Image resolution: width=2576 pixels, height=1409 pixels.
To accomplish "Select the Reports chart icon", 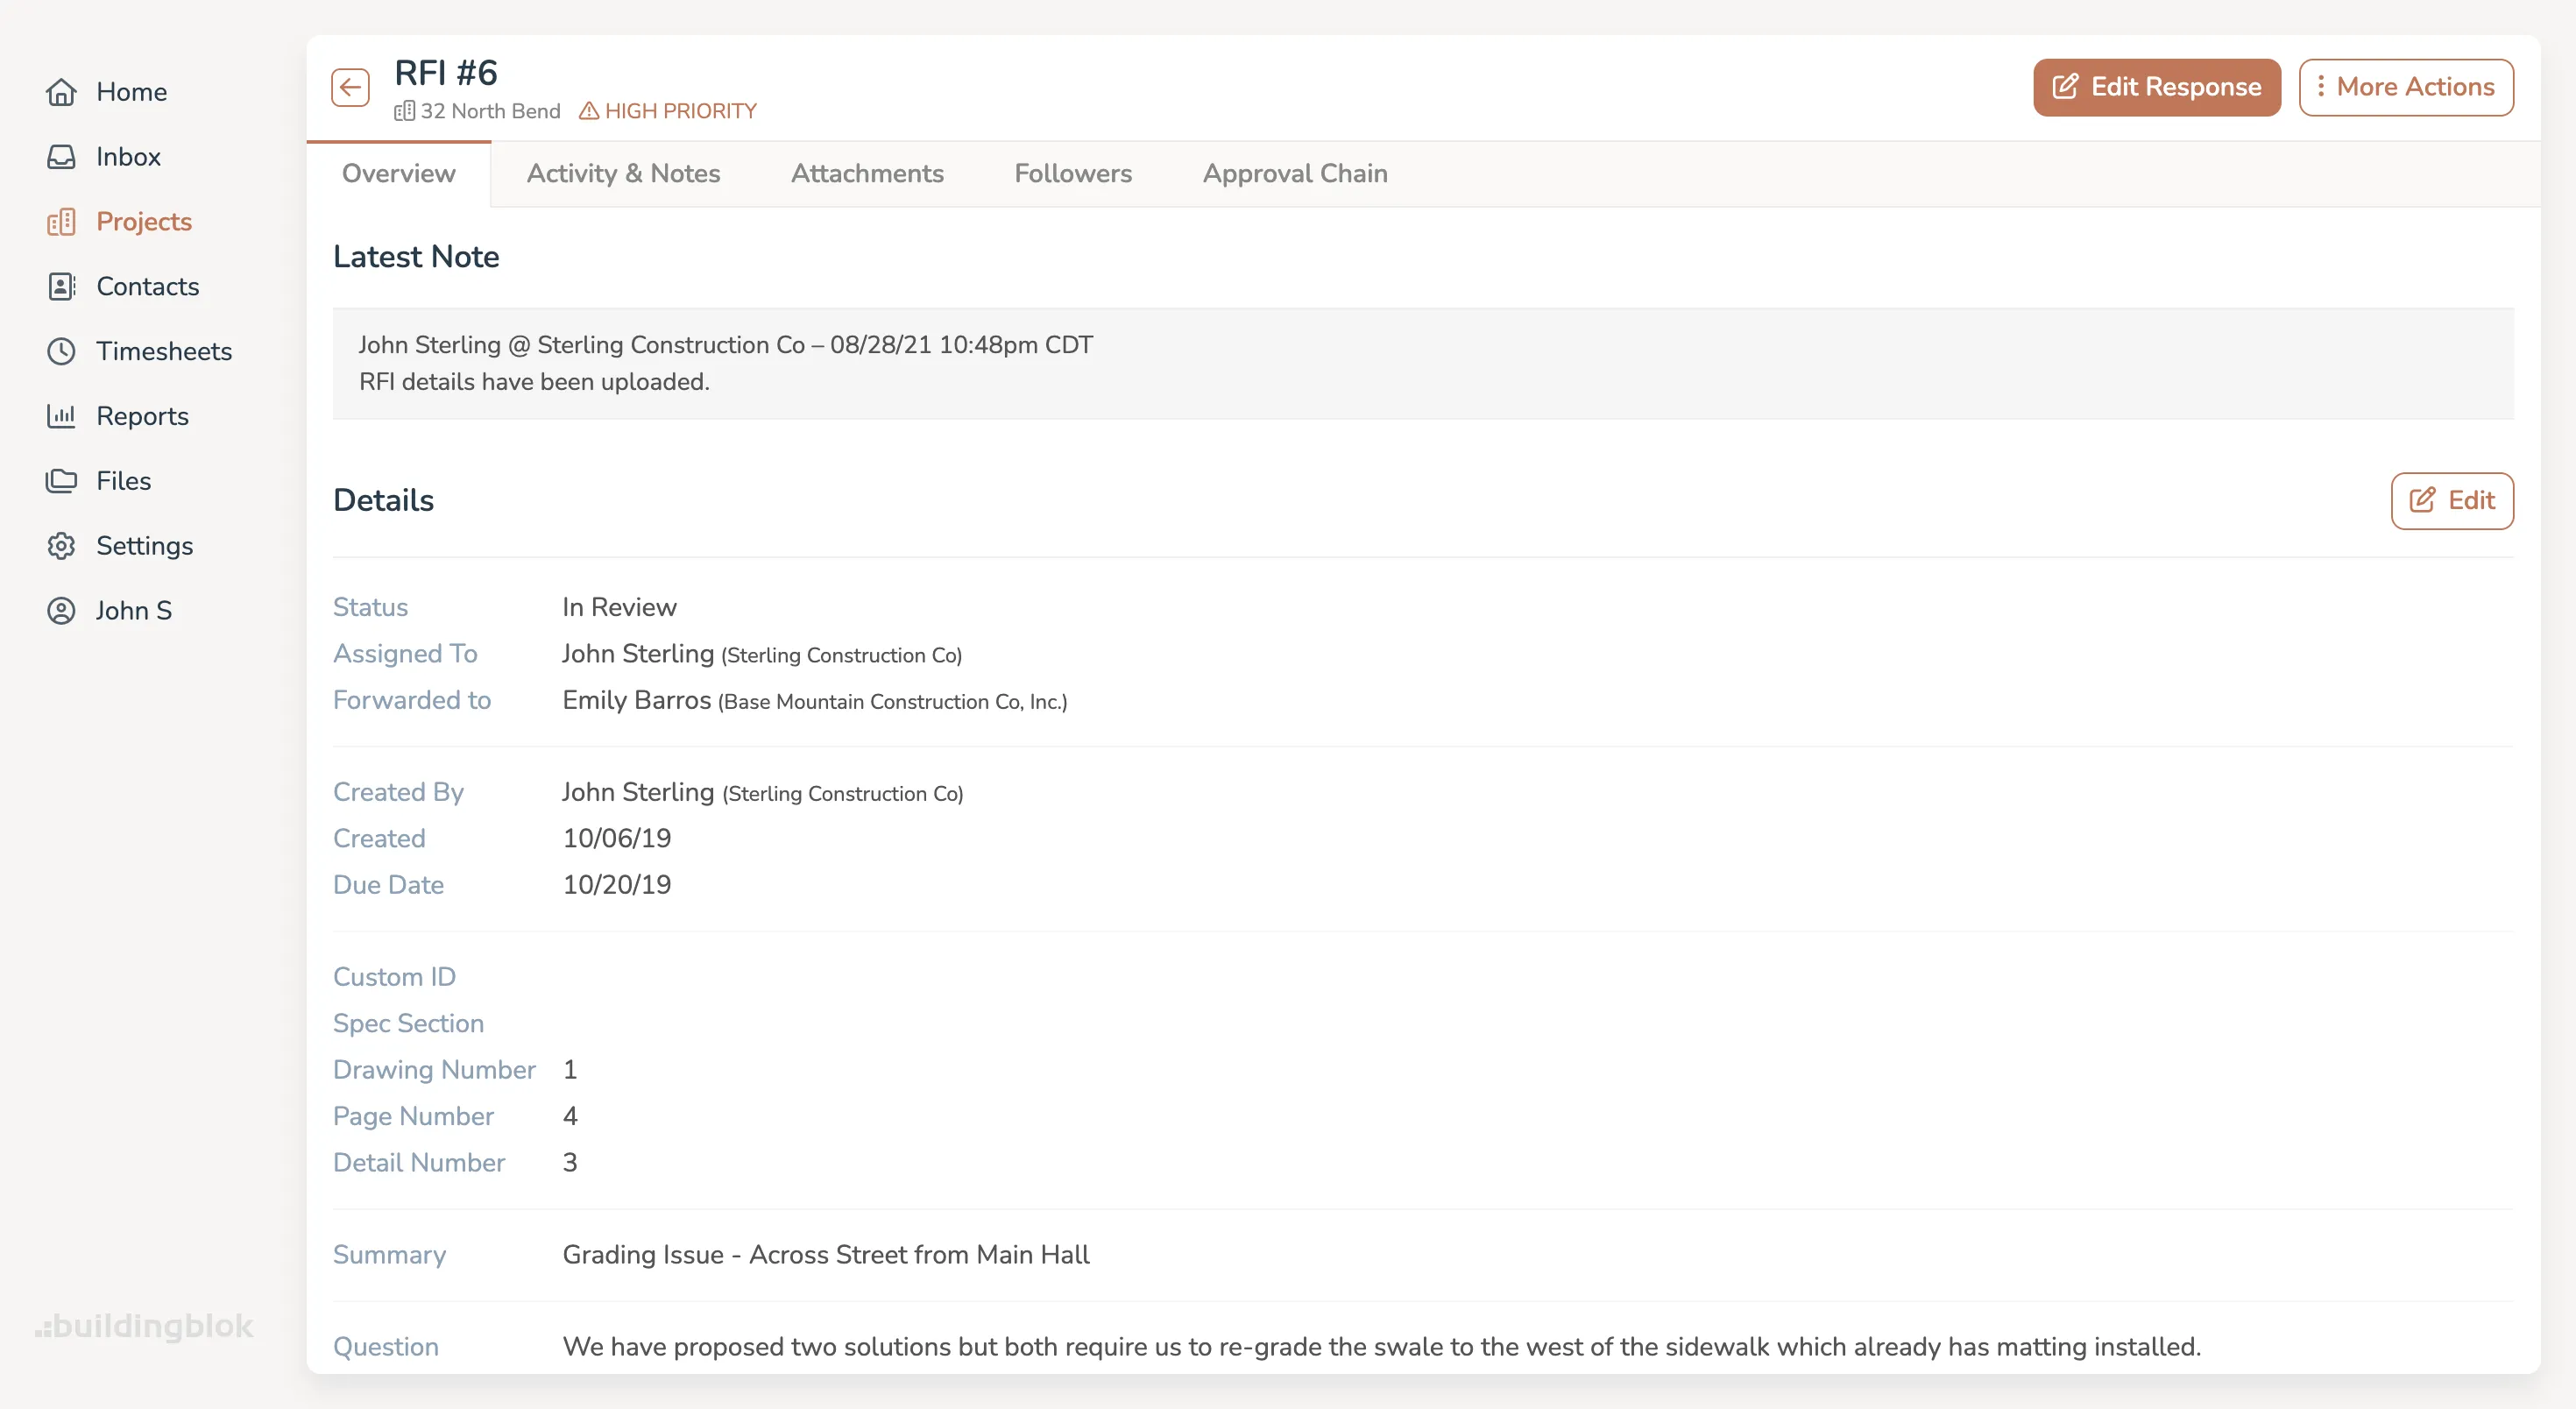I will 62,416.
